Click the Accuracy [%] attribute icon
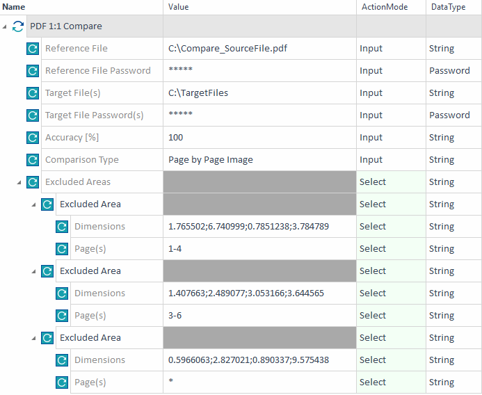 tap(32, 138)
